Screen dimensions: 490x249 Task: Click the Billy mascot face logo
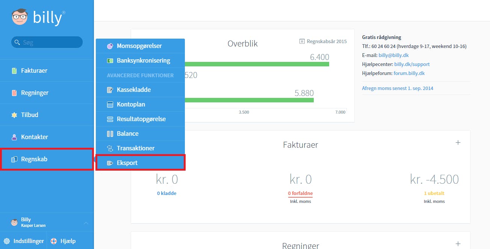pos(20,17)
